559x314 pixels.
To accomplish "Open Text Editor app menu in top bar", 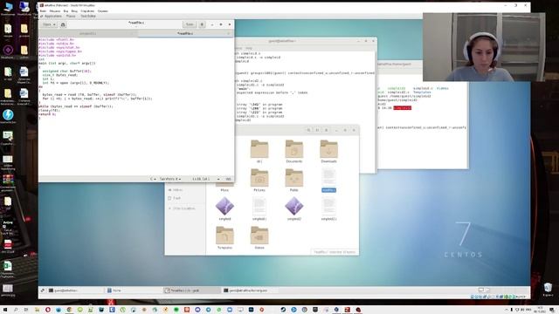I will [88, 16].
